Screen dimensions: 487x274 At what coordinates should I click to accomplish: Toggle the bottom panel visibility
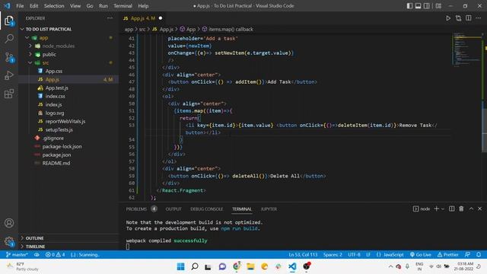point(418,6)
